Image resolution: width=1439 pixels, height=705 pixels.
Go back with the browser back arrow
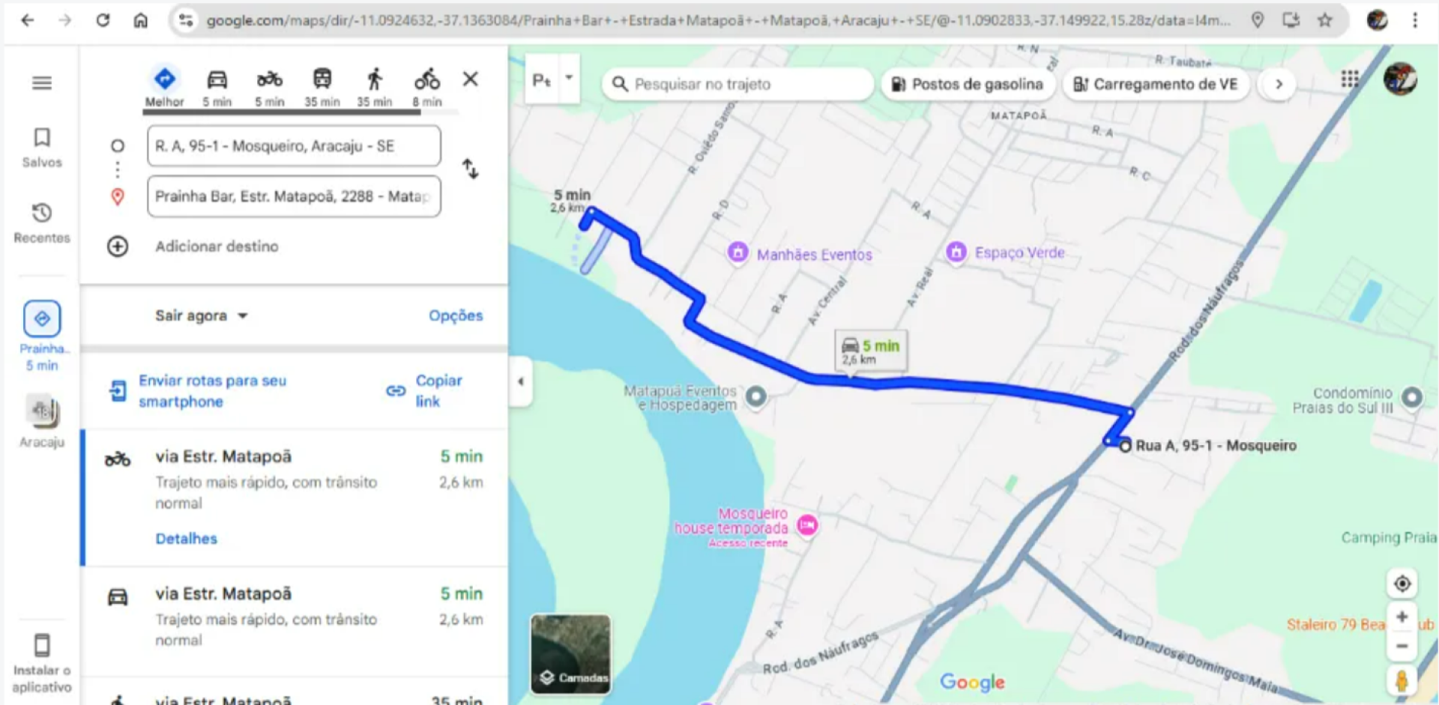point(28,20)
